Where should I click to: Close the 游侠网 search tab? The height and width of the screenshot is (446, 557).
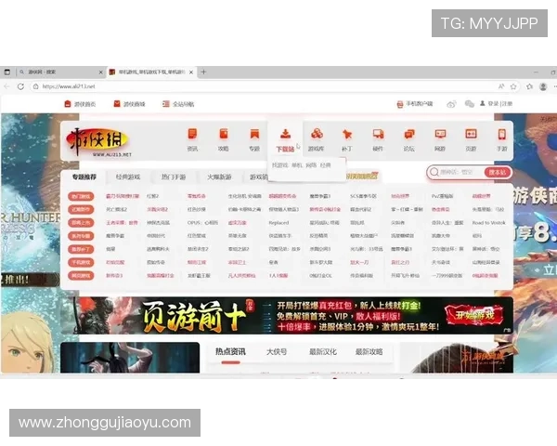pyautogui.click(x=100, y=72)
